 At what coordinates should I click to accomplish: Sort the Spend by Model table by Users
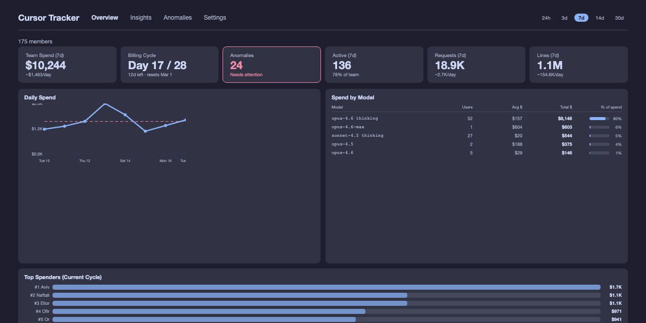(x=467, y=107)
